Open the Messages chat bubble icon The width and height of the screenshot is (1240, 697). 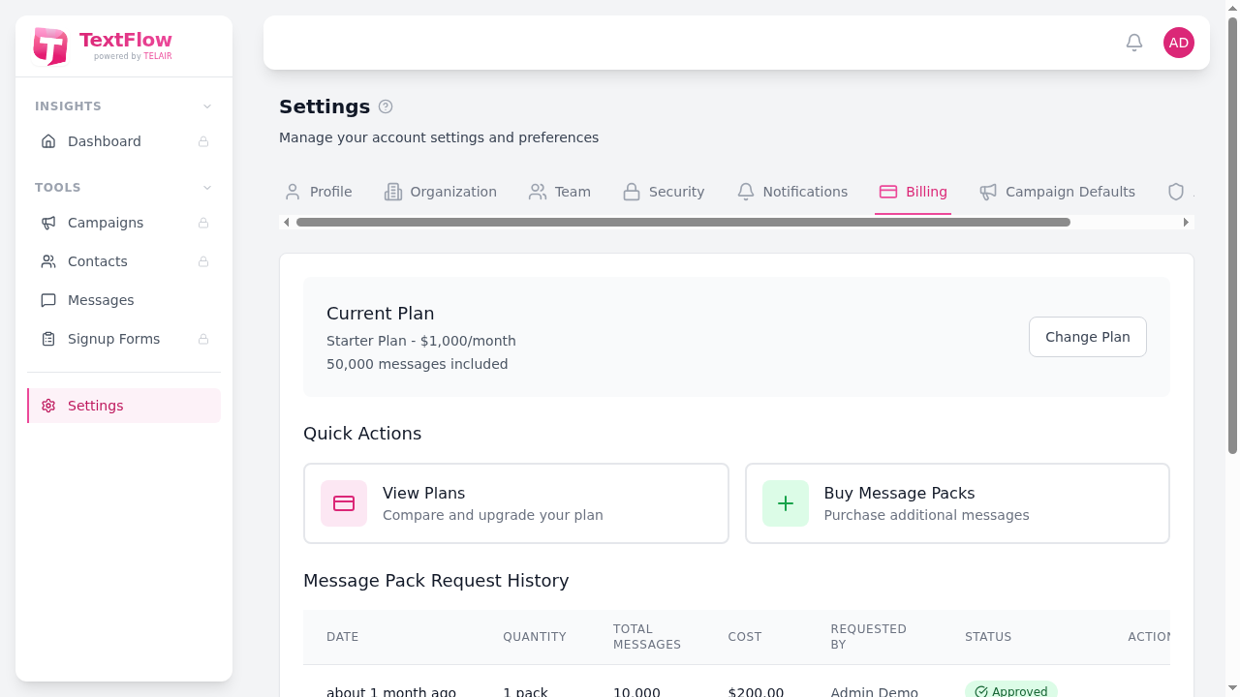[x=48, y=300]
